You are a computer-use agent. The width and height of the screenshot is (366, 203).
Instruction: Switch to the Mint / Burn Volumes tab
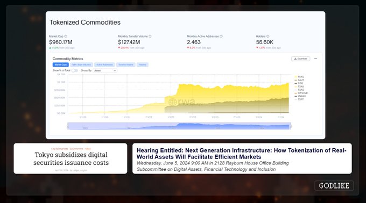(x=81, y=65)
